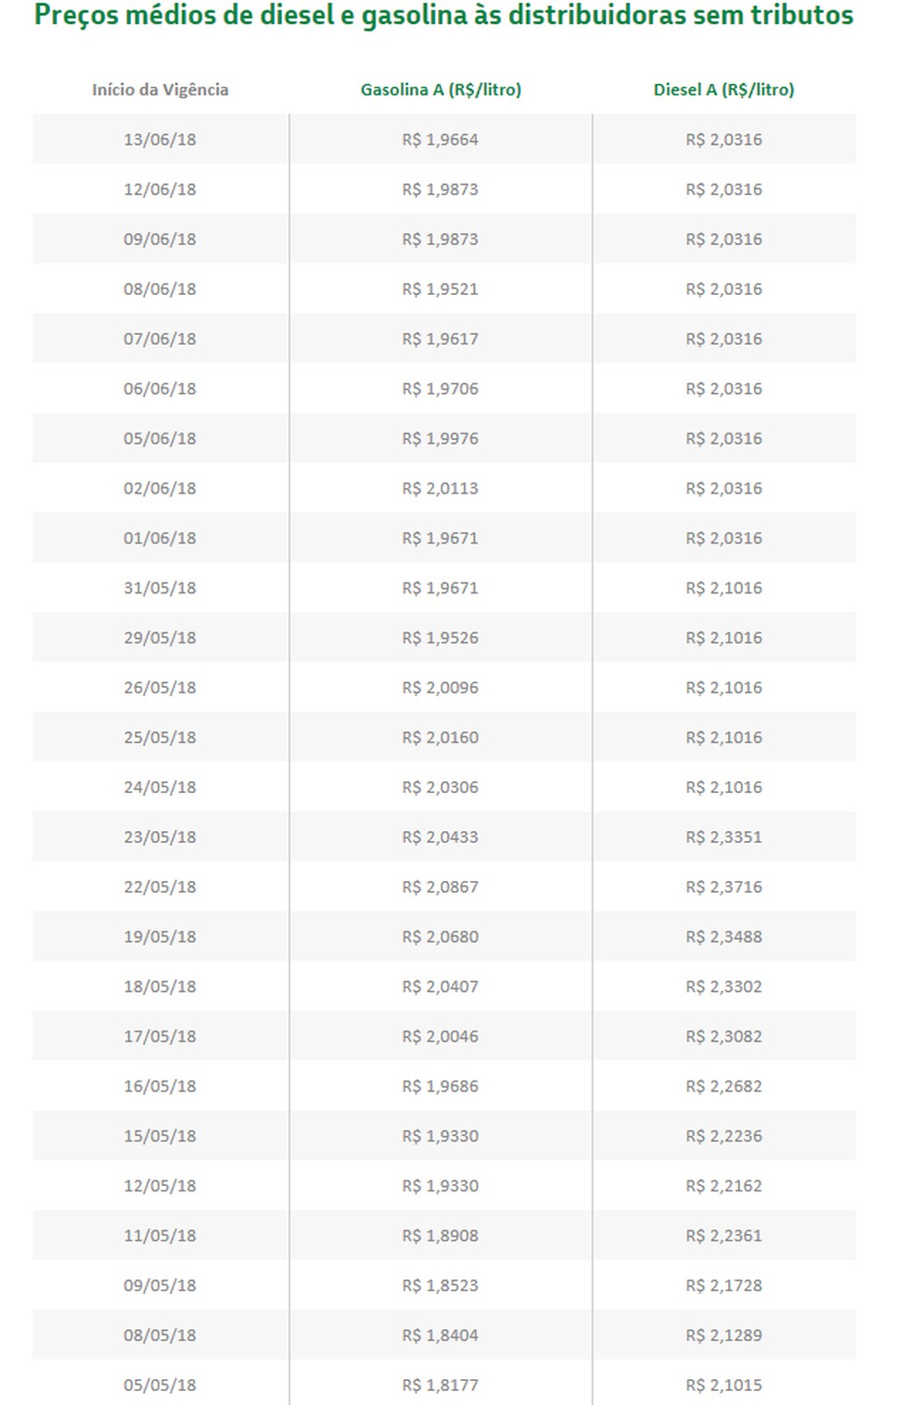Select gasoline price R$ 1,9664
This screenshot has width=909, height=1405.
pos(440,140)
